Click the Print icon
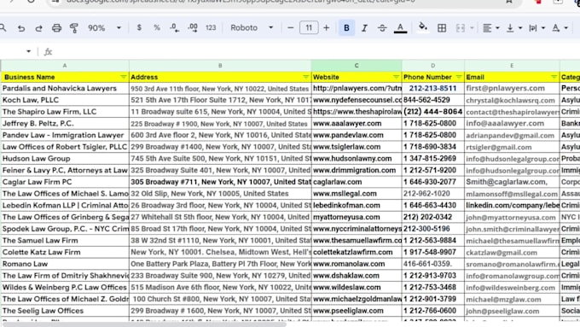The height and width of the screenshot is (327, 580). pos(56,28)
